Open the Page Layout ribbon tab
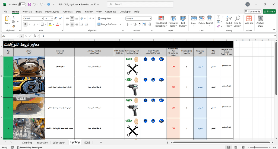 coord(52,12)
